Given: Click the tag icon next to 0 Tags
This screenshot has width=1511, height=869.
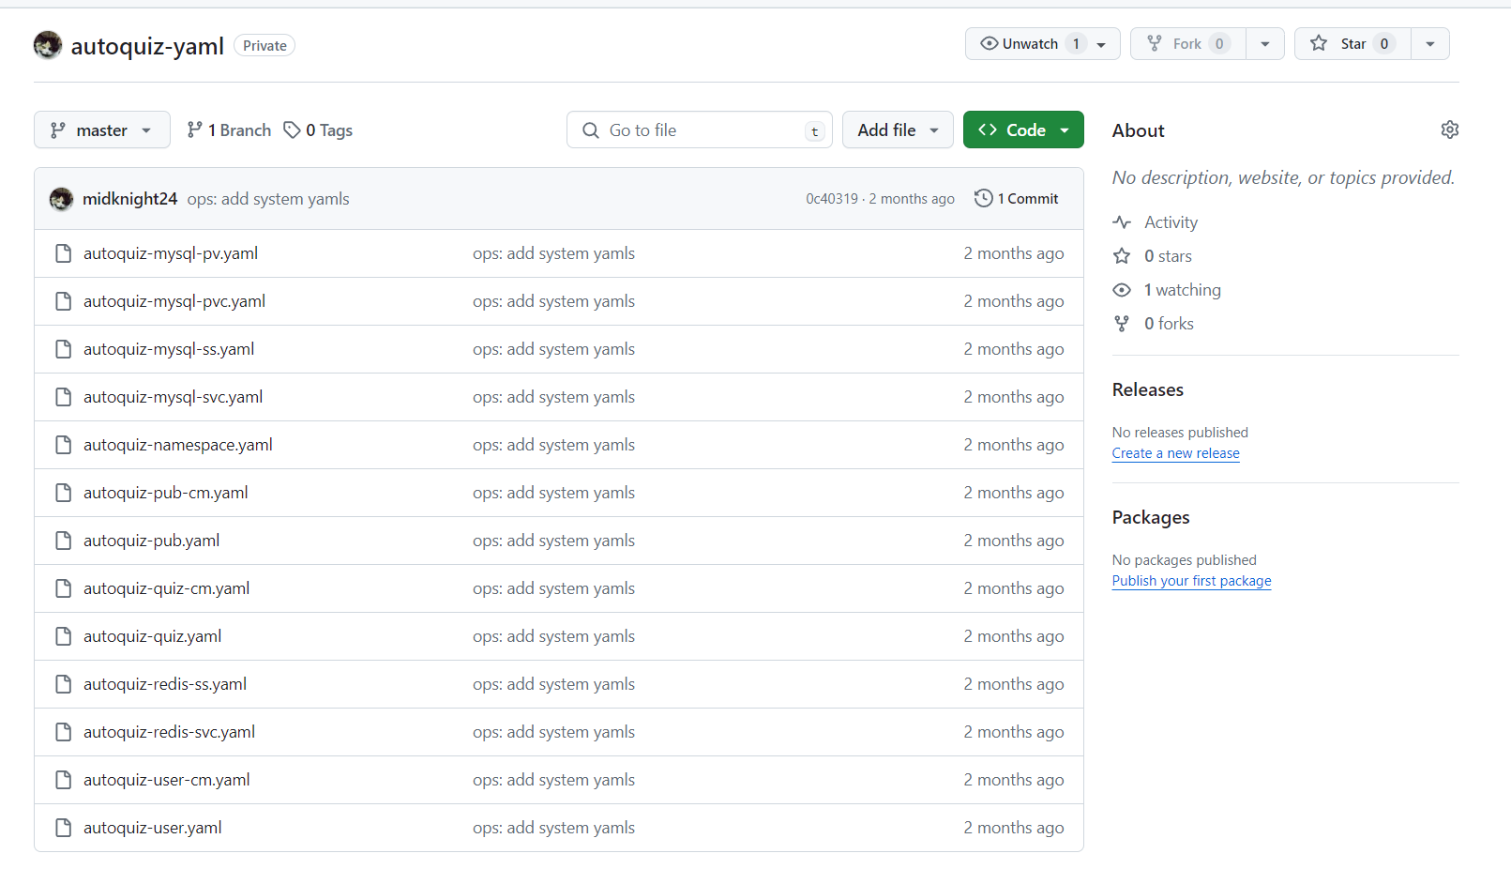Looking at the screenshot, I should [293, 130].
